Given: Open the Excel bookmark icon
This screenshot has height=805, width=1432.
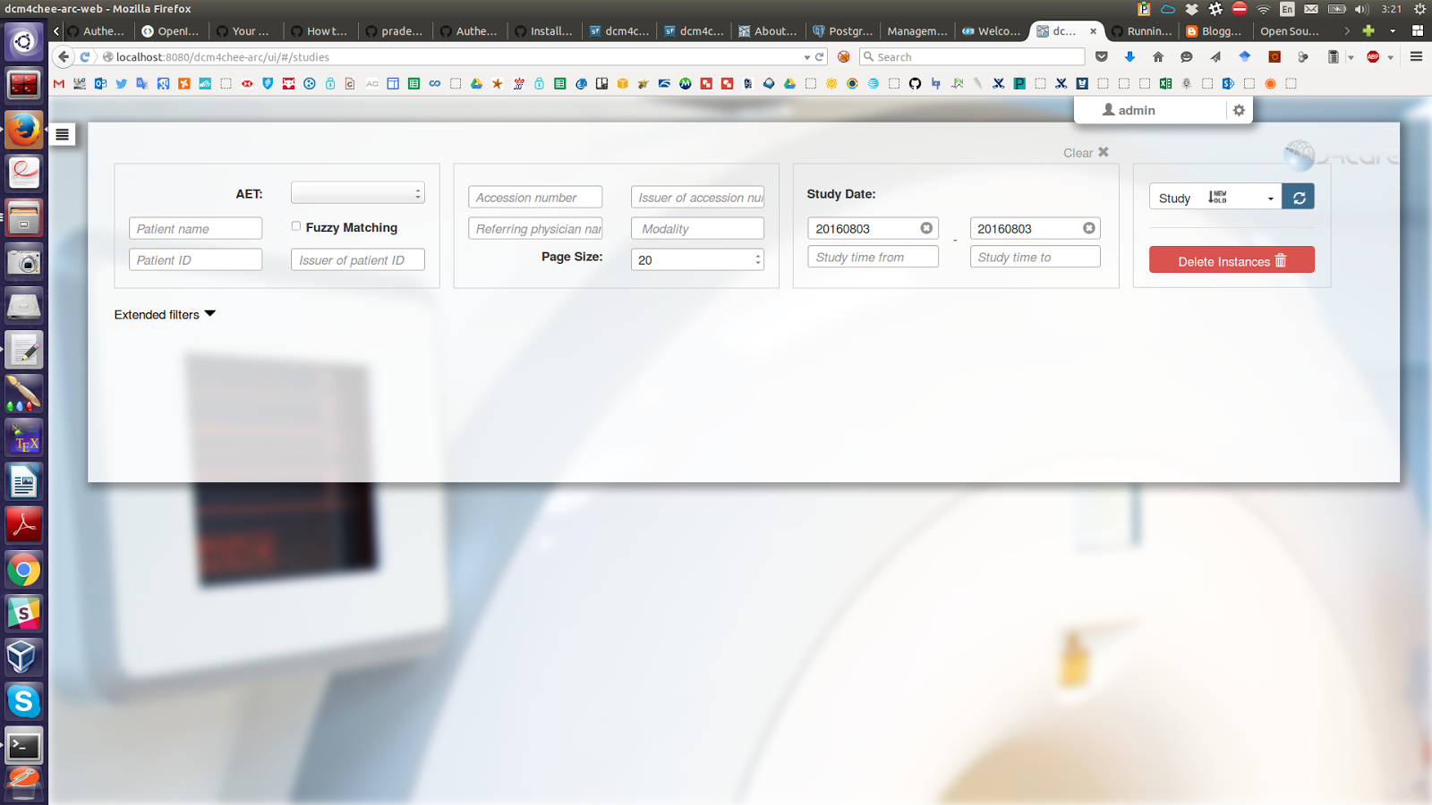Looking at the screenshot, I should pos(1166,83).
